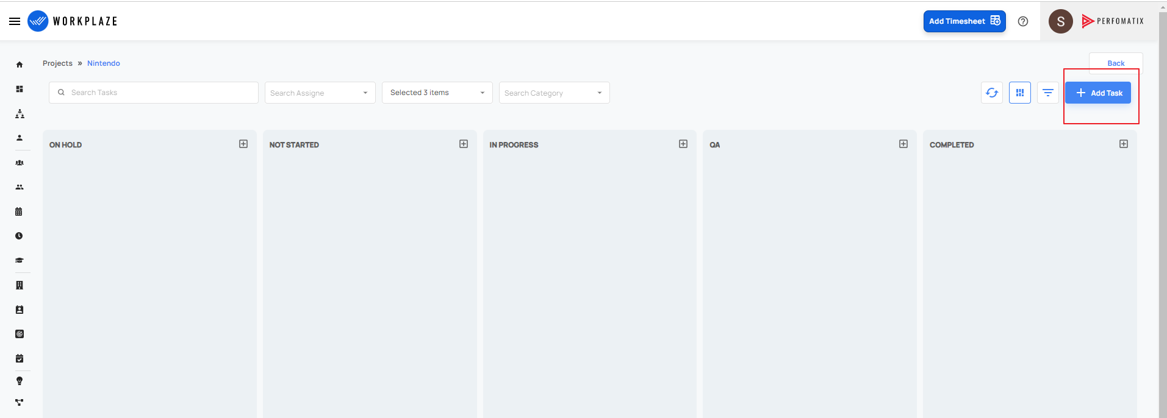Add a card to ON HOLD column
Viewport: 1167px width, 418px height.
(243, 144)
